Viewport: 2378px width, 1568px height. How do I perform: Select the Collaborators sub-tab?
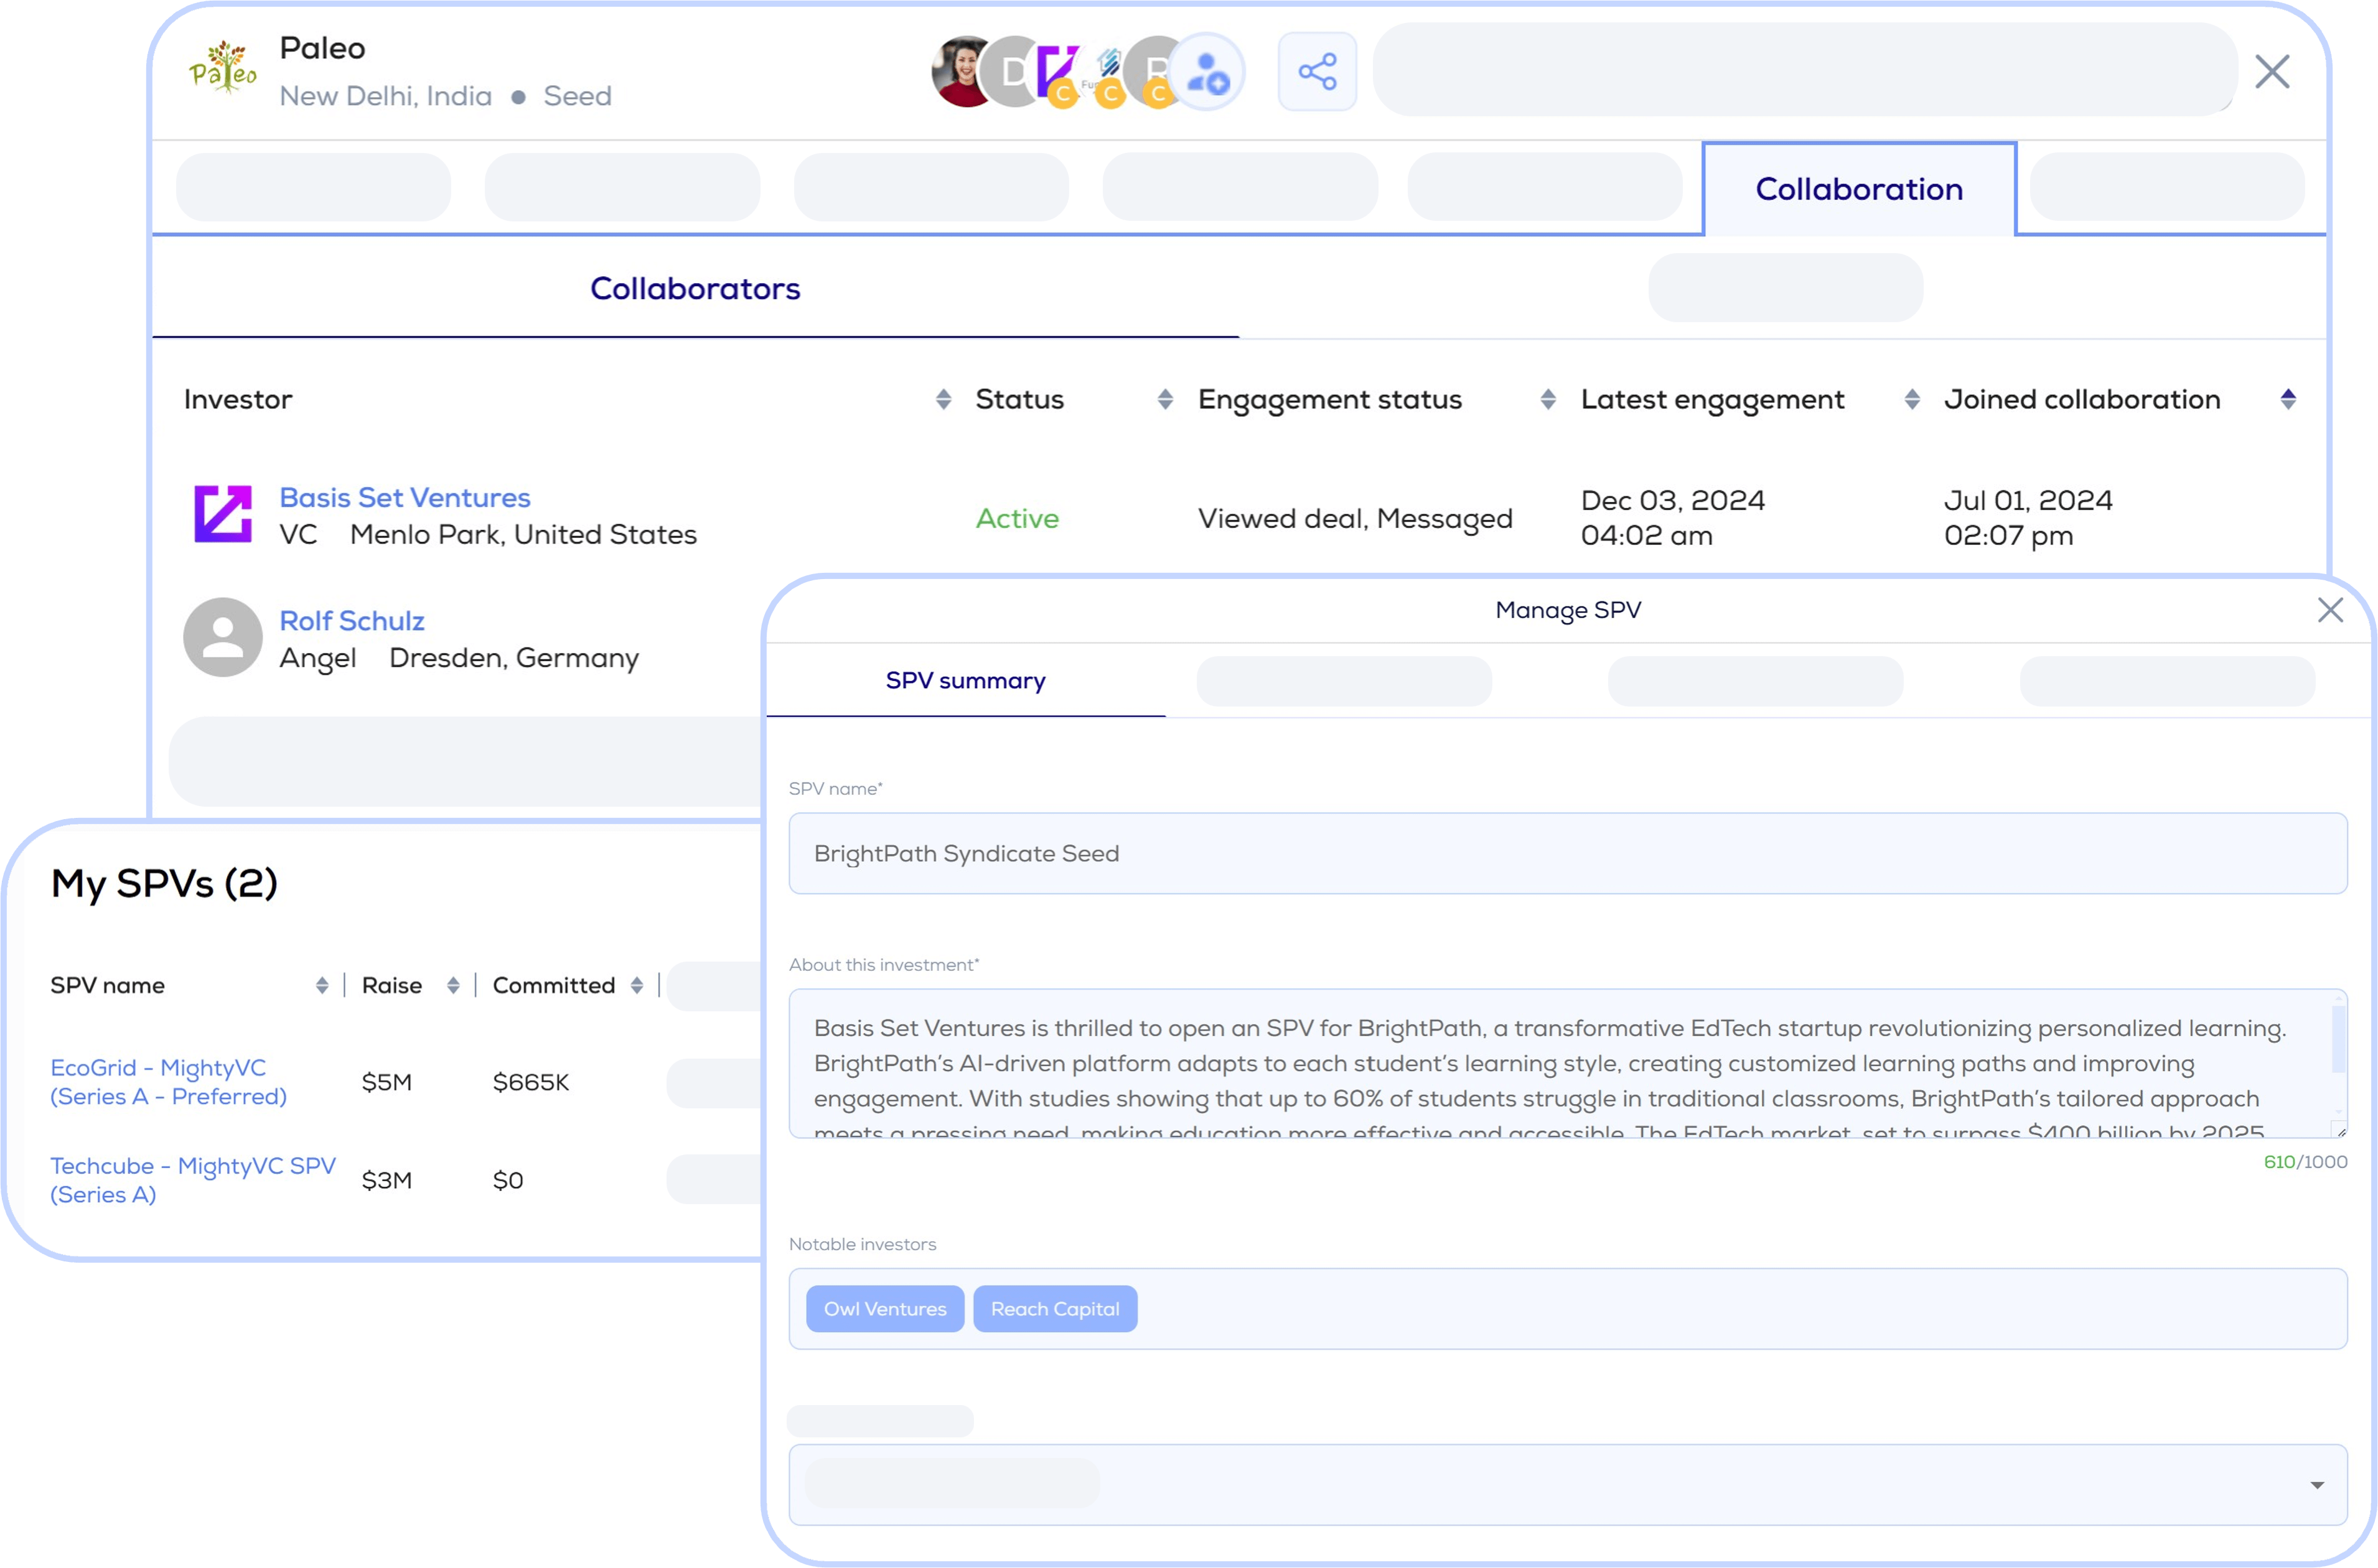695,289
